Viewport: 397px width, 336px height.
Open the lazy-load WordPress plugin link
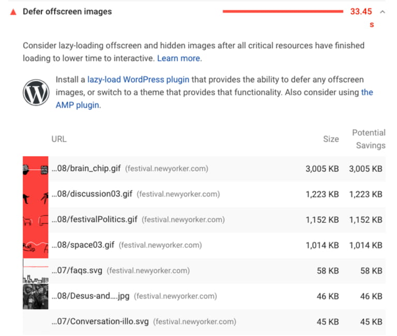138,80
